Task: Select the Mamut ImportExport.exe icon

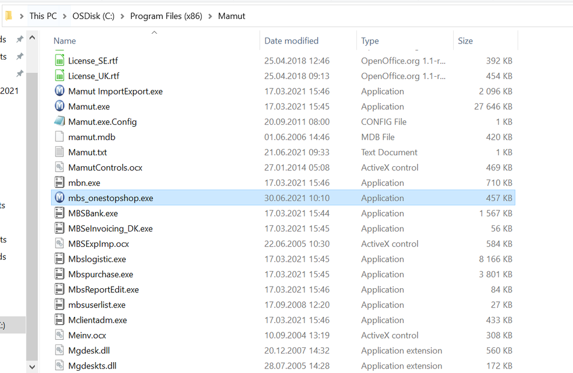Action: pyautogui.click(x=60, y=91)
